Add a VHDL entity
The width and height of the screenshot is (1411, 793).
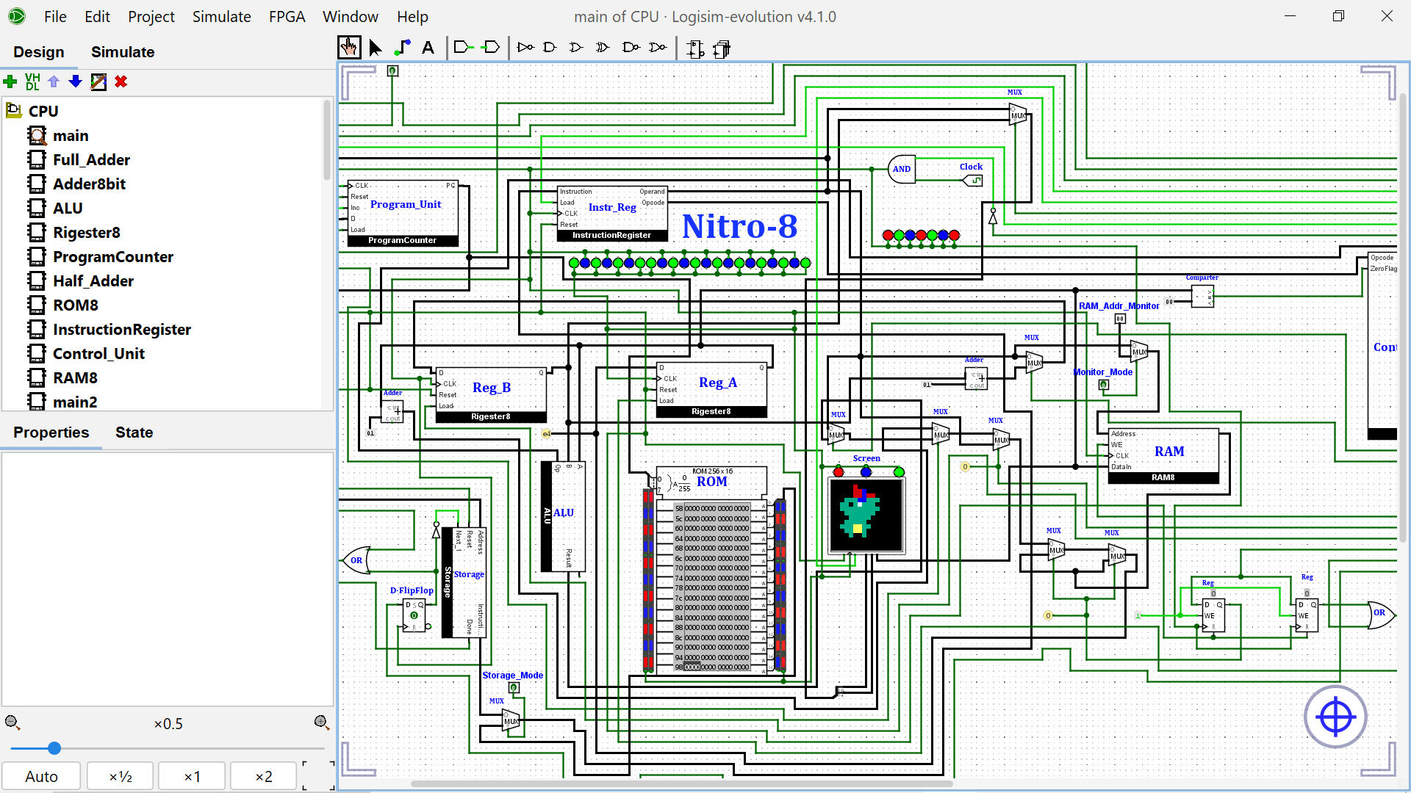coord(32,82)
